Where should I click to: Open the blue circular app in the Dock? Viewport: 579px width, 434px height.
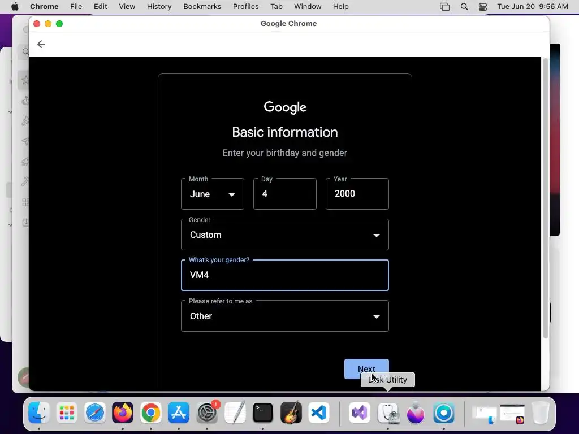point(444,413)
